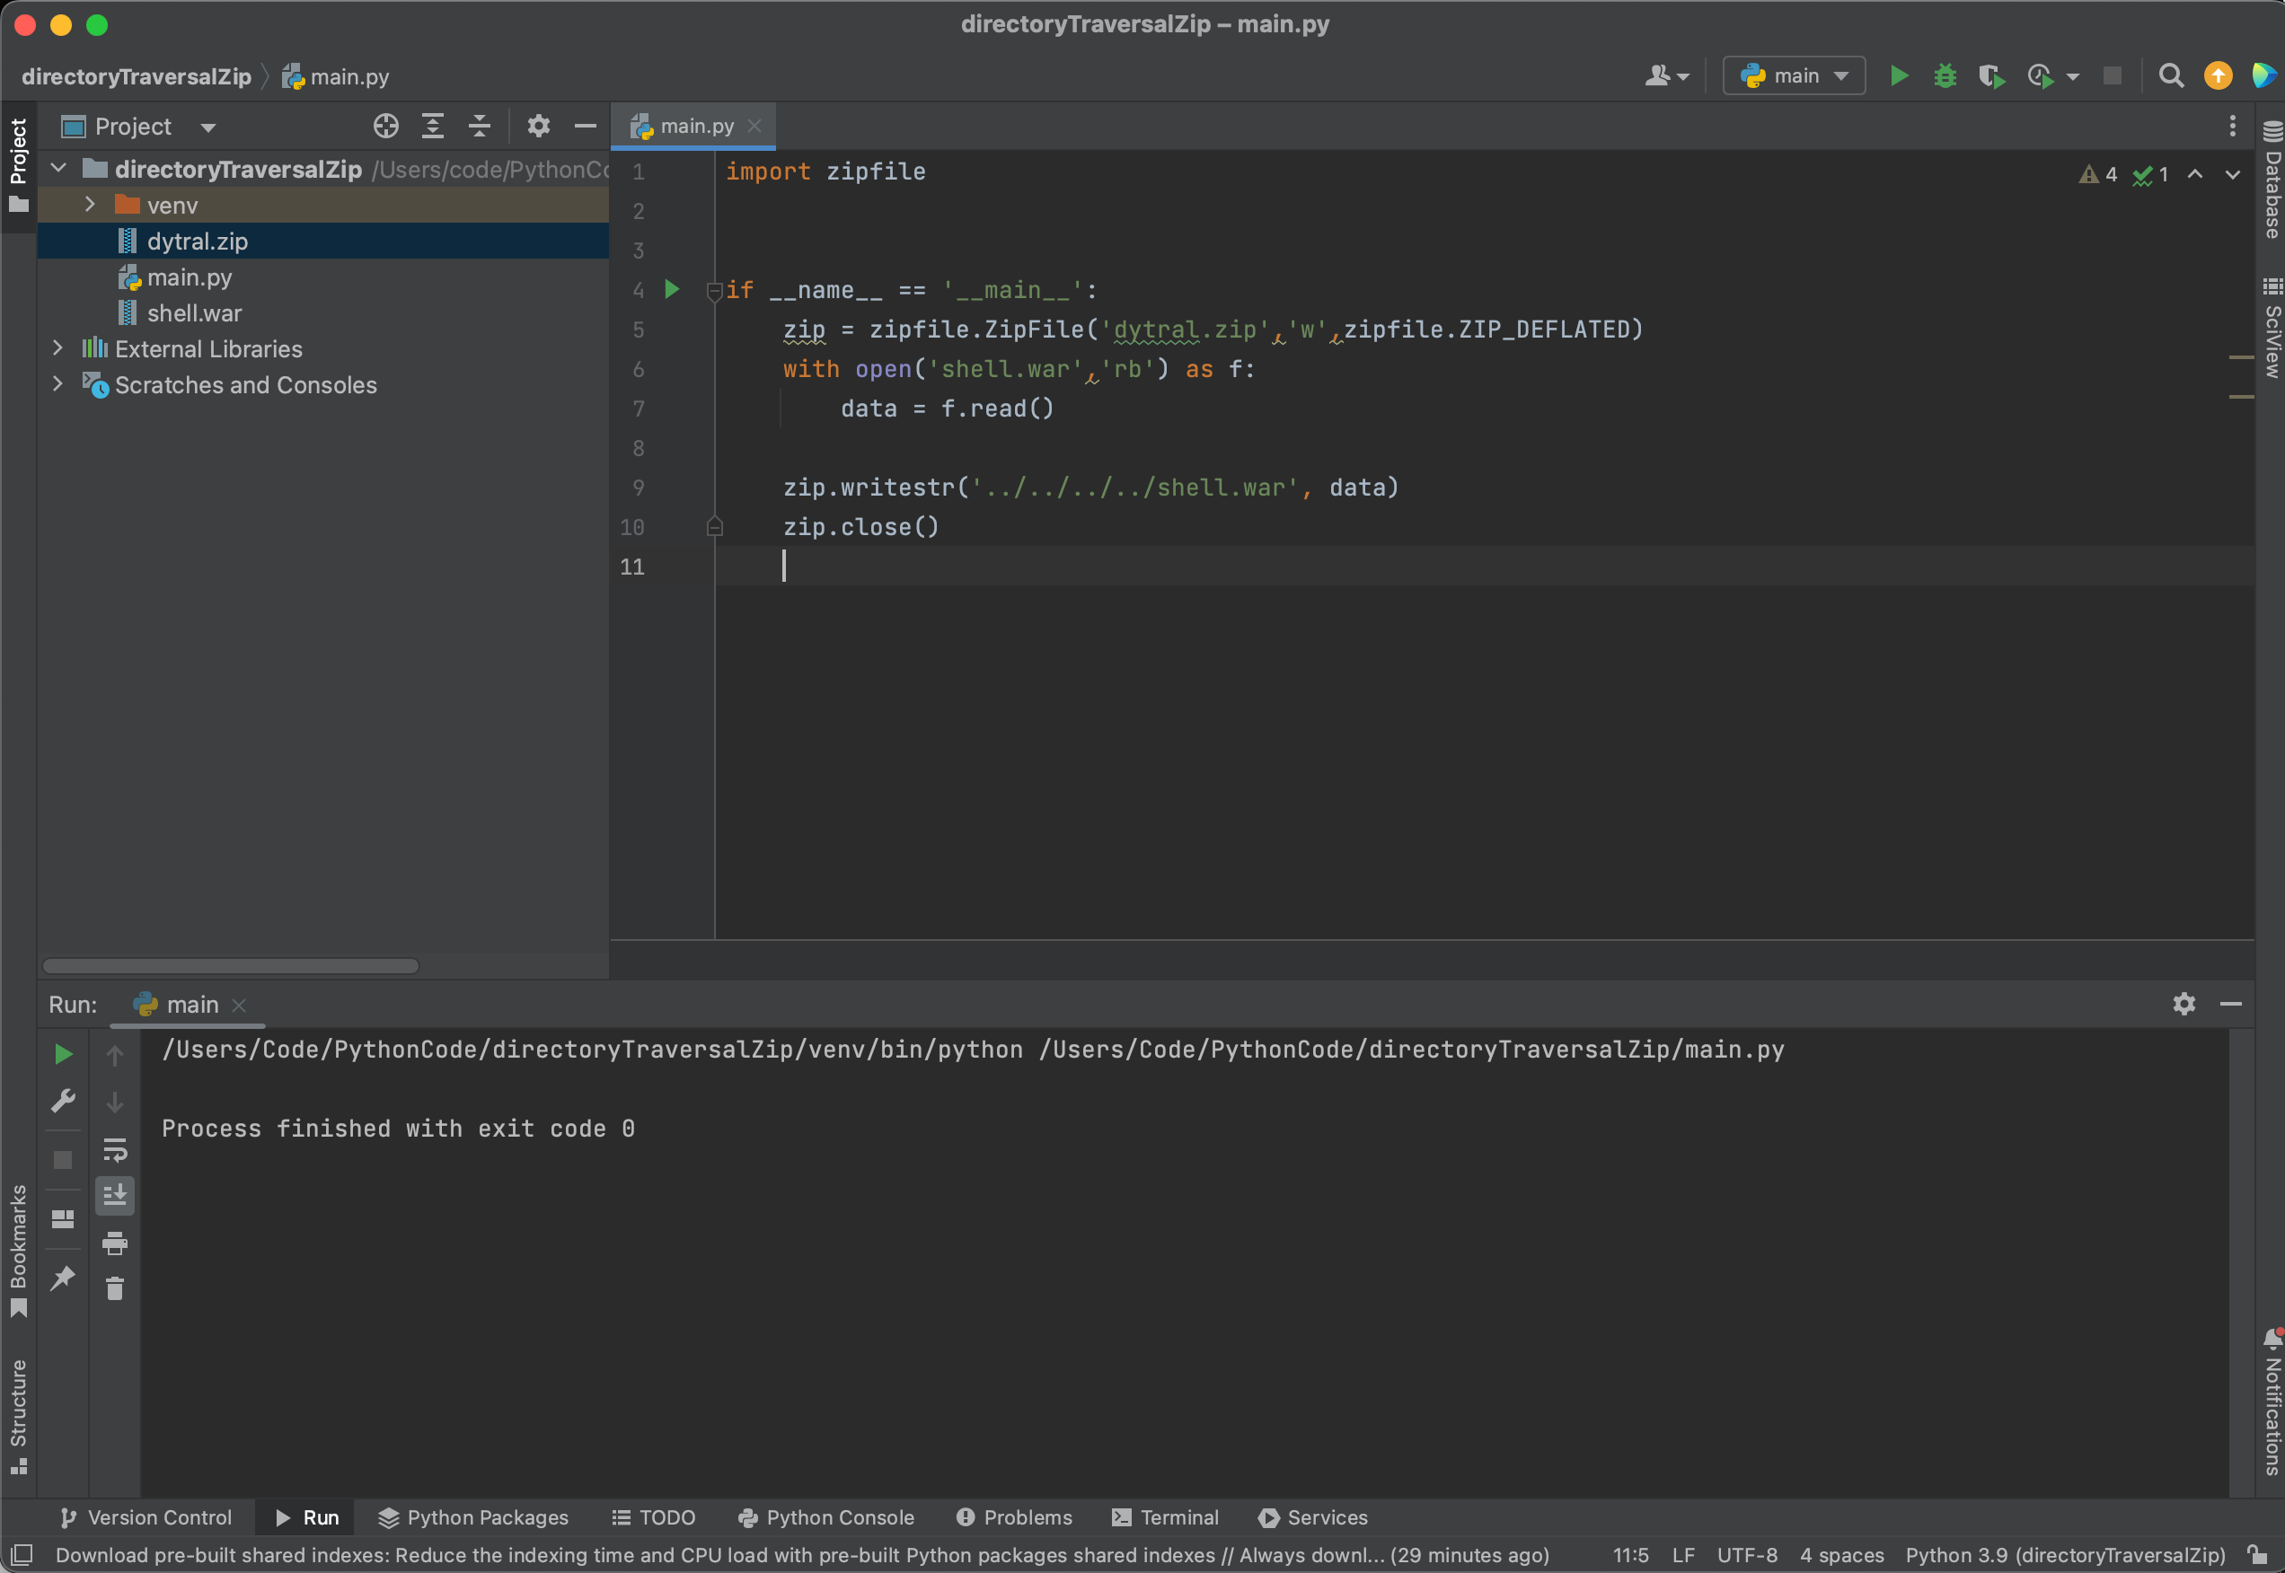Image resolution: width=2285 pixels, height=1573 pixels.
Task: Open the main run configuration dropdown
Action: tap(1793, 76)
